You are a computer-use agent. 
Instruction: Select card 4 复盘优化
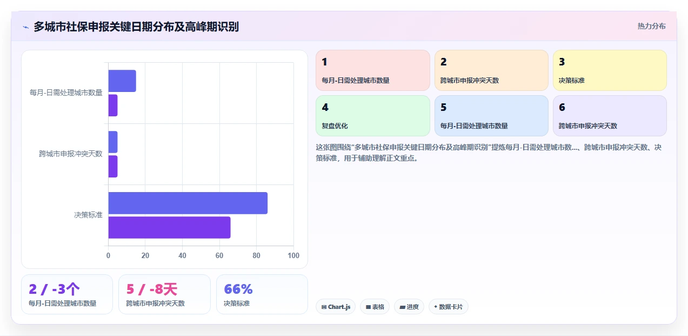pyautogui.click(x=373, y=116)
